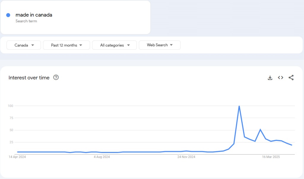This screenshot has height=179, width=304.
Task: Expand the Past 12 months time filter
Action: pyautogui.click(x=66, y=45)
